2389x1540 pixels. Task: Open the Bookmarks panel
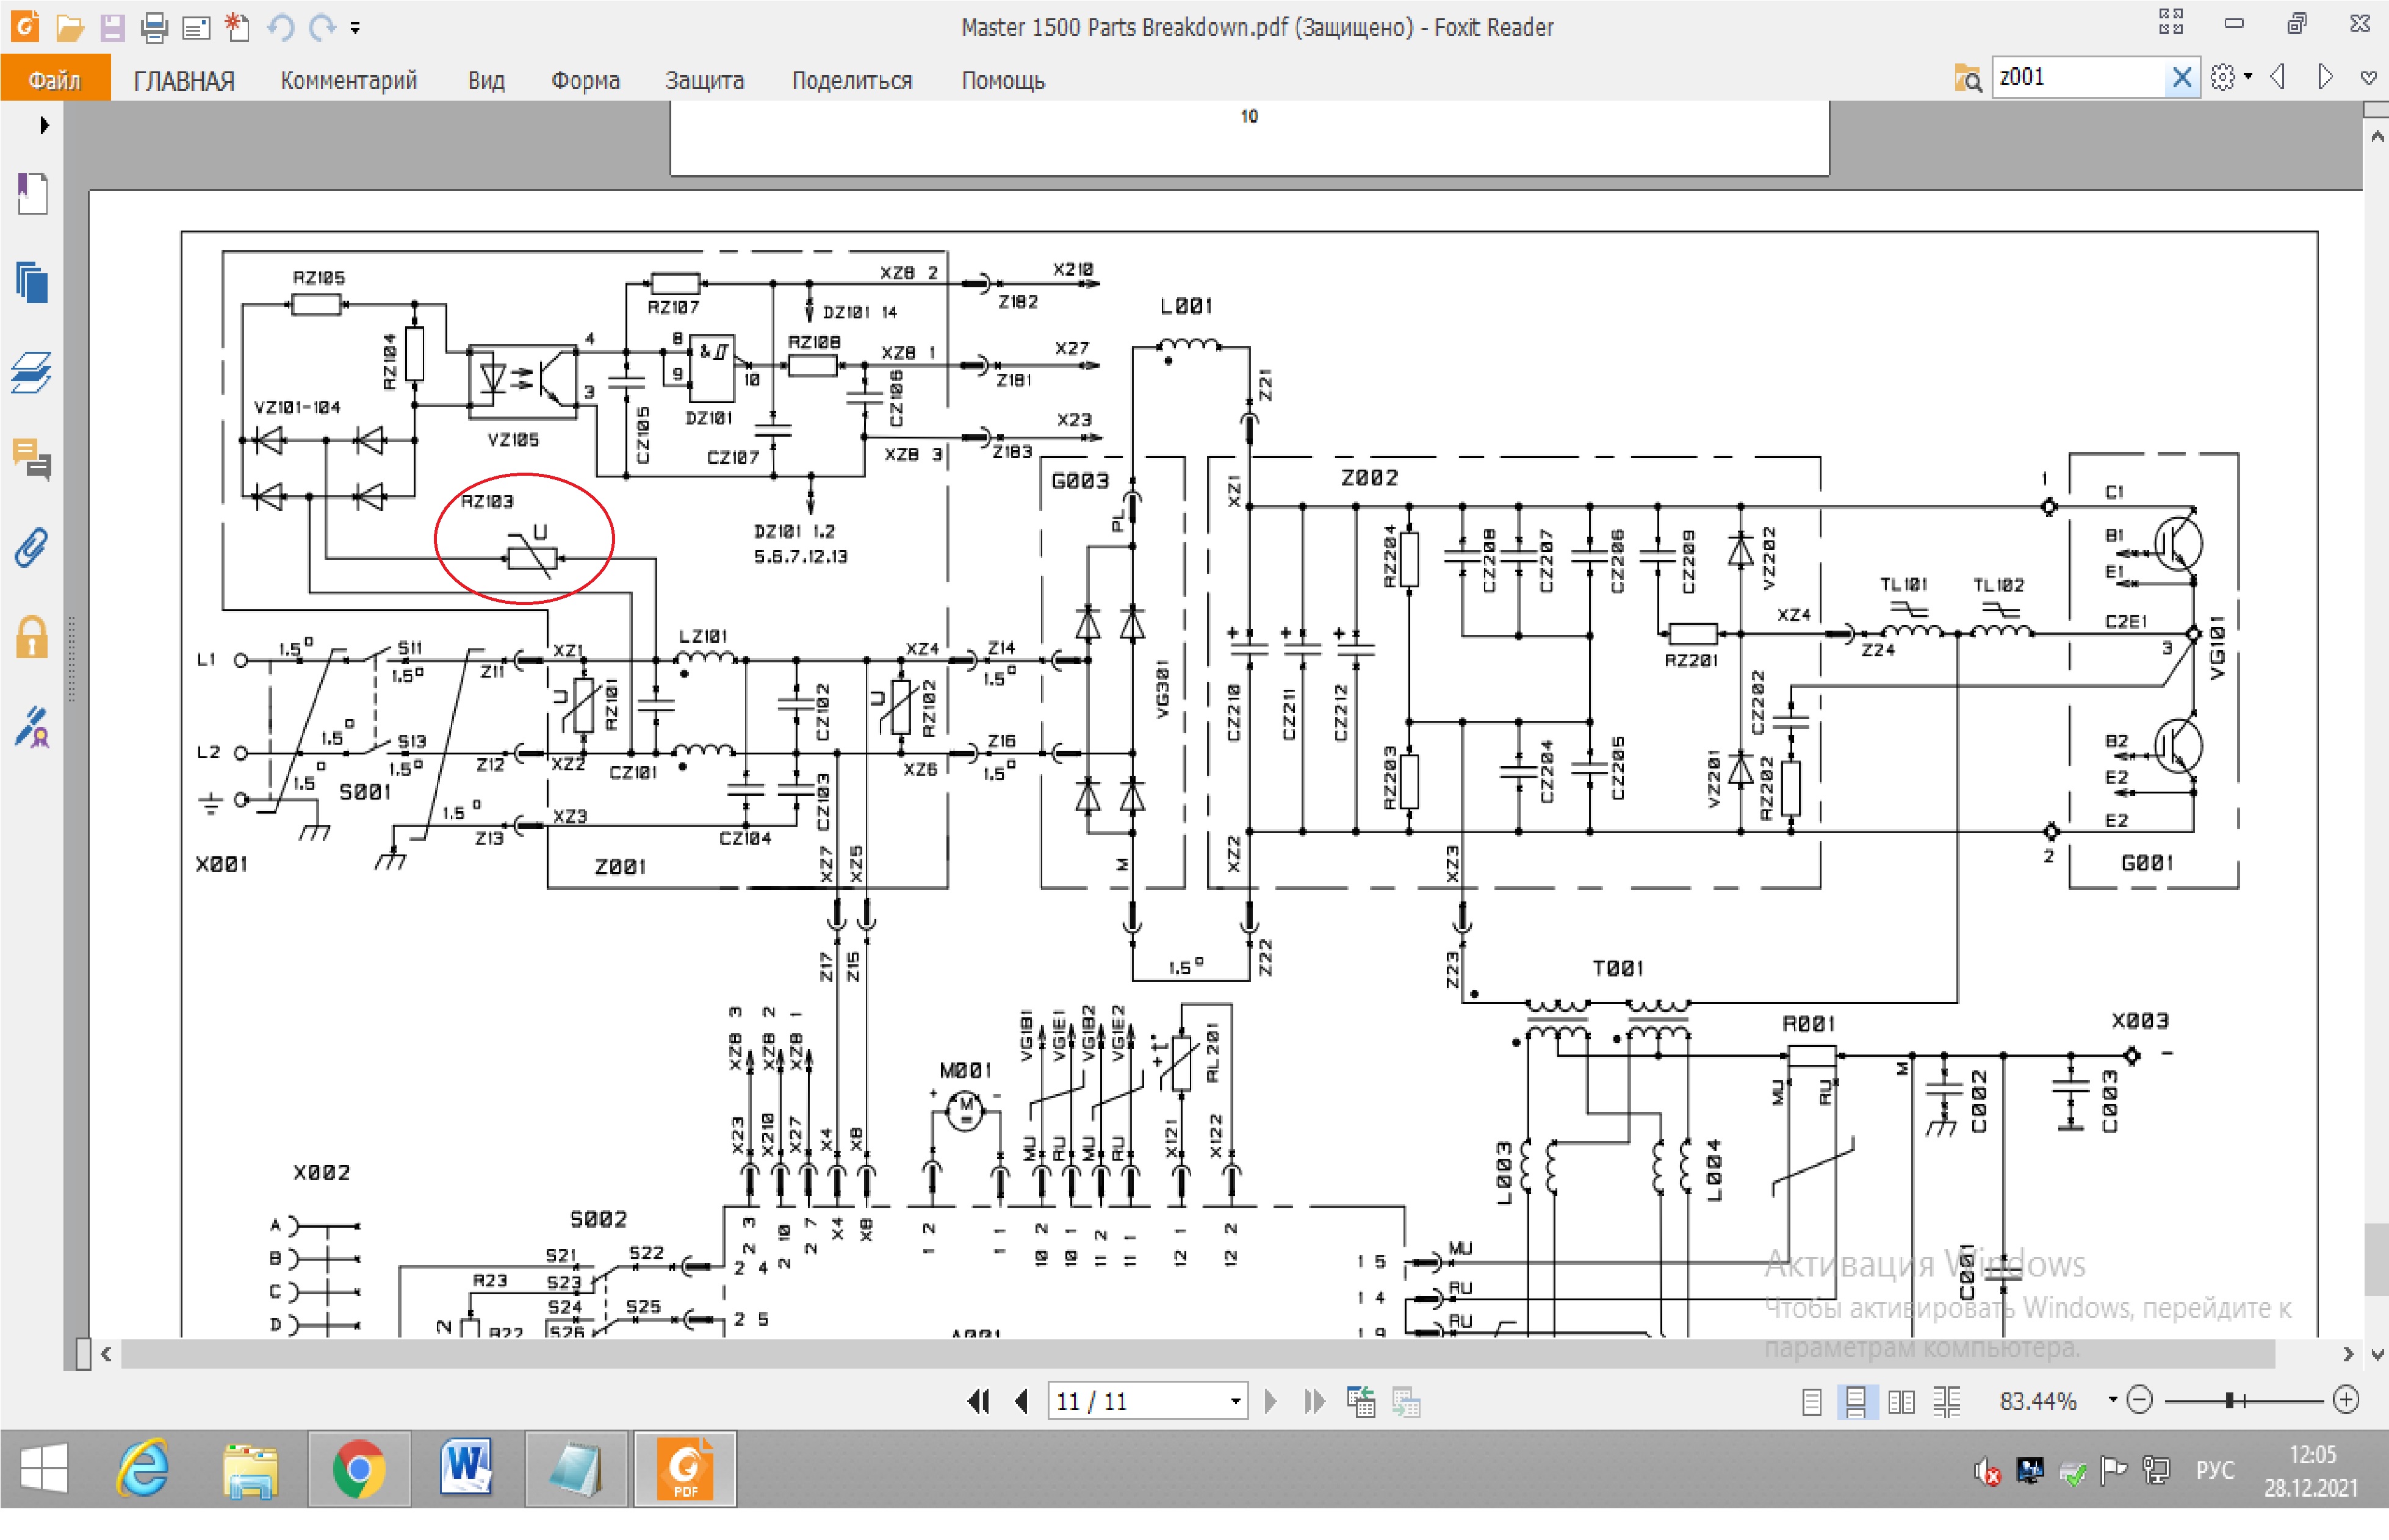[32, 193]
